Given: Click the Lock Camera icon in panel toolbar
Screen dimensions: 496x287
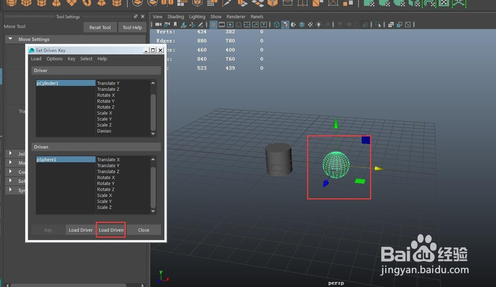Looking at the screenshot, I should pyautogui.click(x=167, y=24).
